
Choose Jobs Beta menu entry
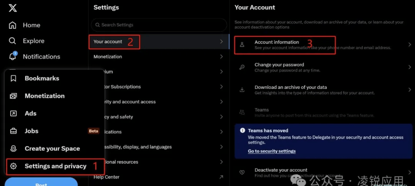55,131
